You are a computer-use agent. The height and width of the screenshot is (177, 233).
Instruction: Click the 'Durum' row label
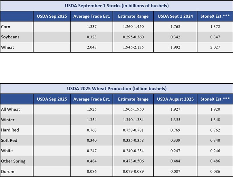tap(8, 171)
